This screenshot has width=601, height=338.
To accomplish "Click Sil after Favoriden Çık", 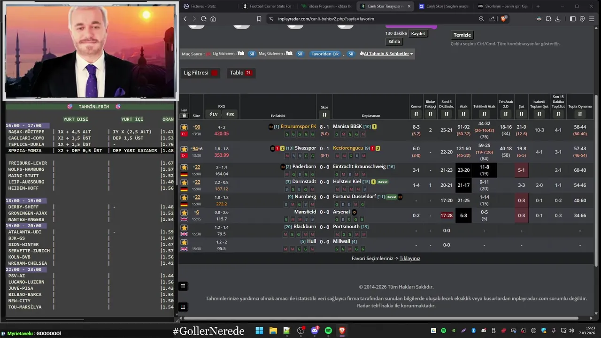I will [x=350, y=54].
